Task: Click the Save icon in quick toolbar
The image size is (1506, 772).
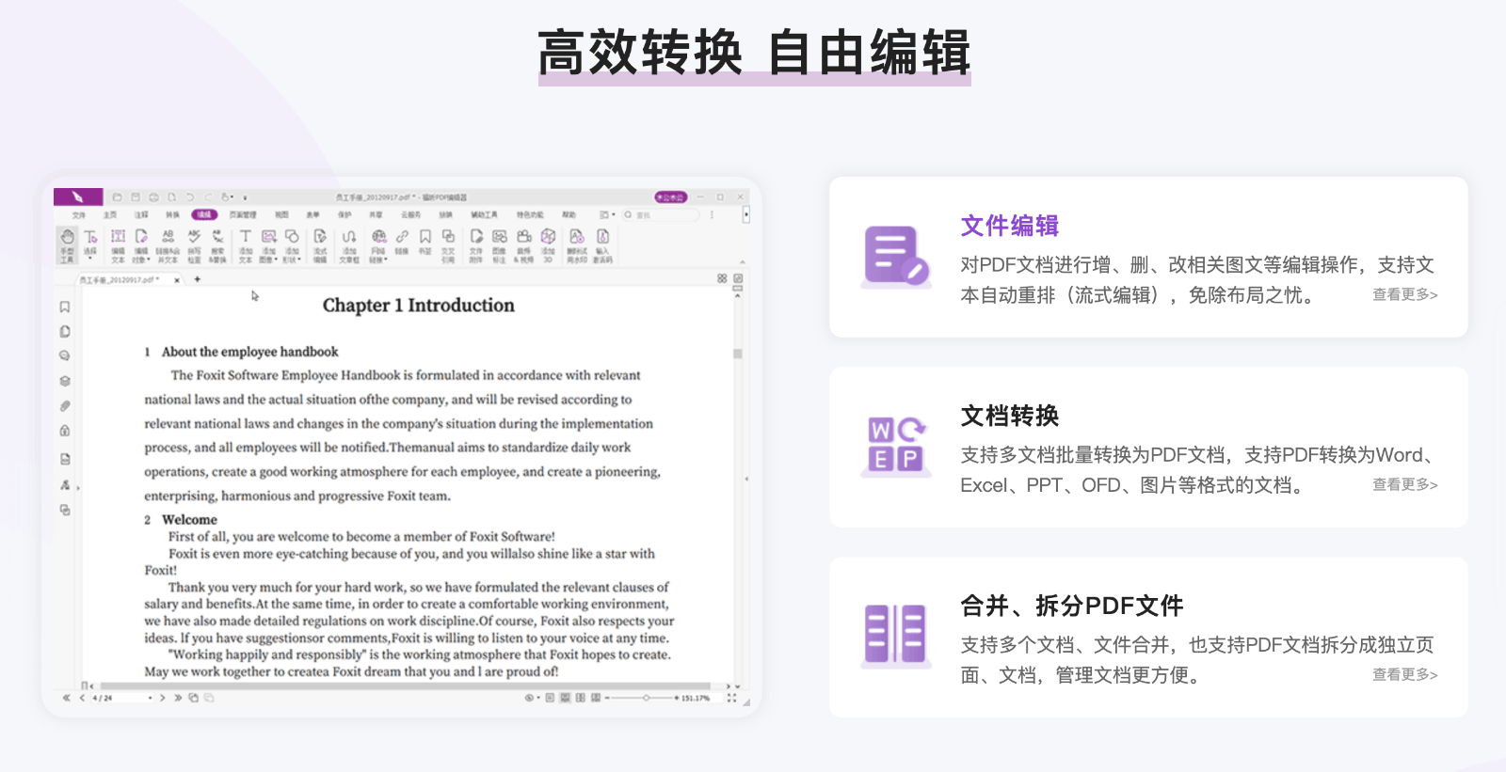Action: (x=136, y=197)
